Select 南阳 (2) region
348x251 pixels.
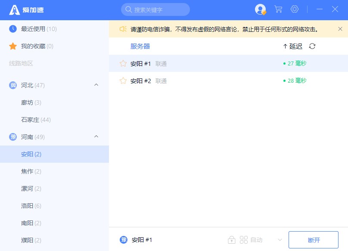[54, 223]
